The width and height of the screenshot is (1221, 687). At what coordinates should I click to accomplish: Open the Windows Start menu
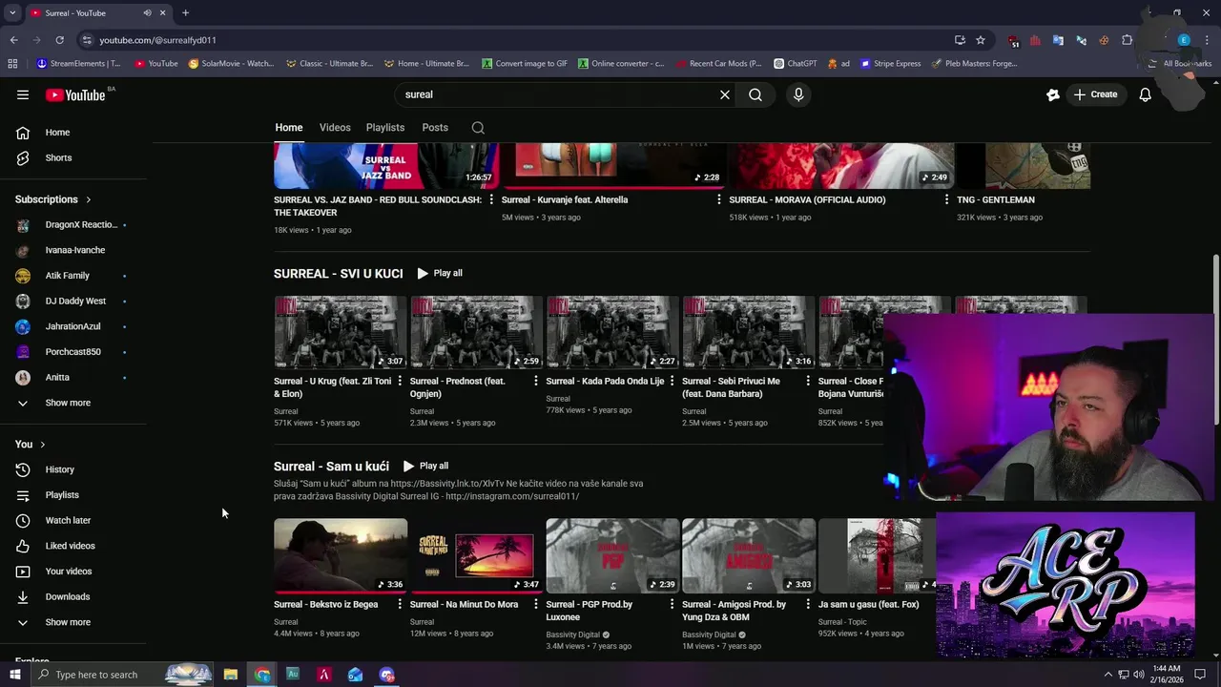click(x=14, y=675)
